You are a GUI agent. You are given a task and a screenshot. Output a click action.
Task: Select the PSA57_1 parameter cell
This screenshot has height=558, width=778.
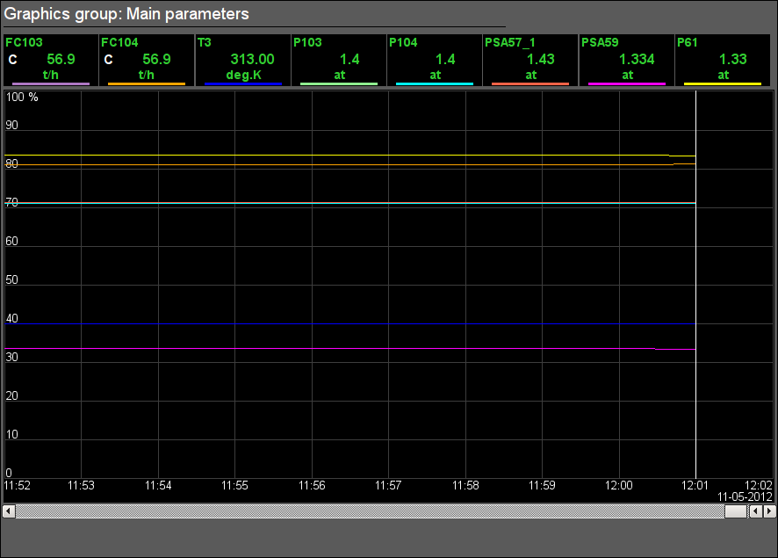[x=529, y=60]
